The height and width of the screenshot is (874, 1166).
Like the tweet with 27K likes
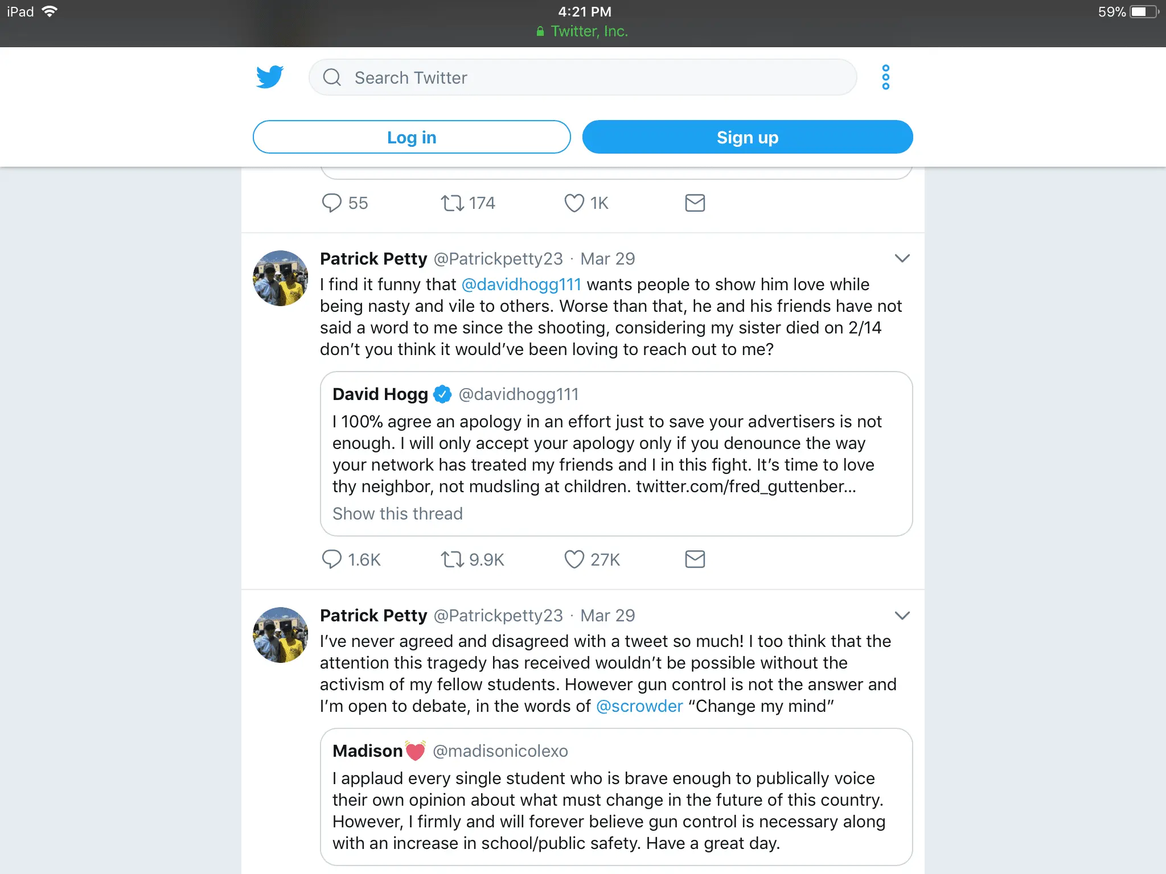point(574,559)
